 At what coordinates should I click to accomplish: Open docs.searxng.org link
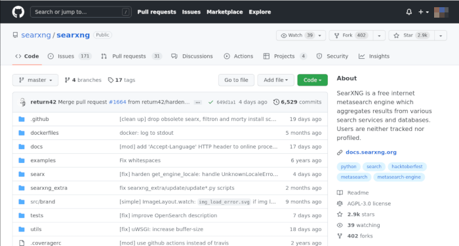tap(371, 152)
